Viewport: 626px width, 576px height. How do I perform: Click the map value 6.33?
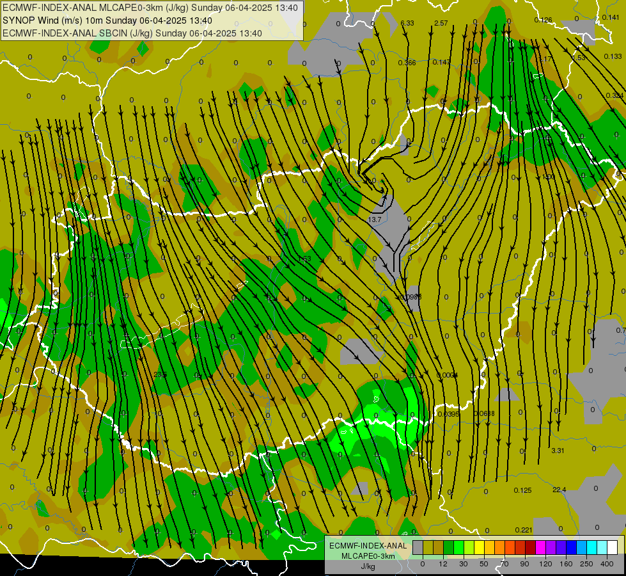point(407,23)
